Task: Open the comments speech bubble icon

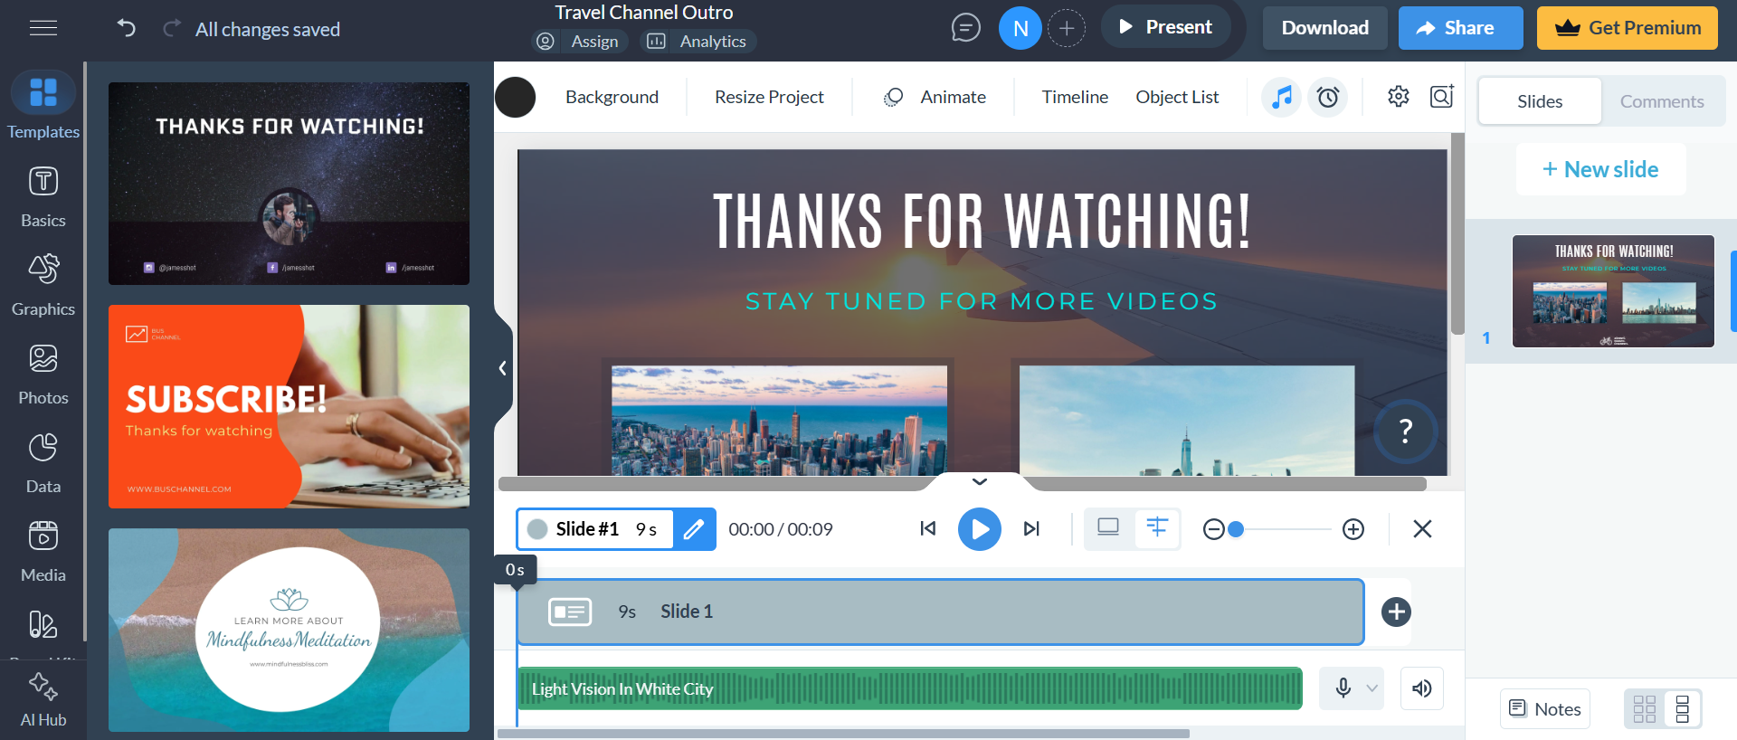Action: [x=965, y=28]
